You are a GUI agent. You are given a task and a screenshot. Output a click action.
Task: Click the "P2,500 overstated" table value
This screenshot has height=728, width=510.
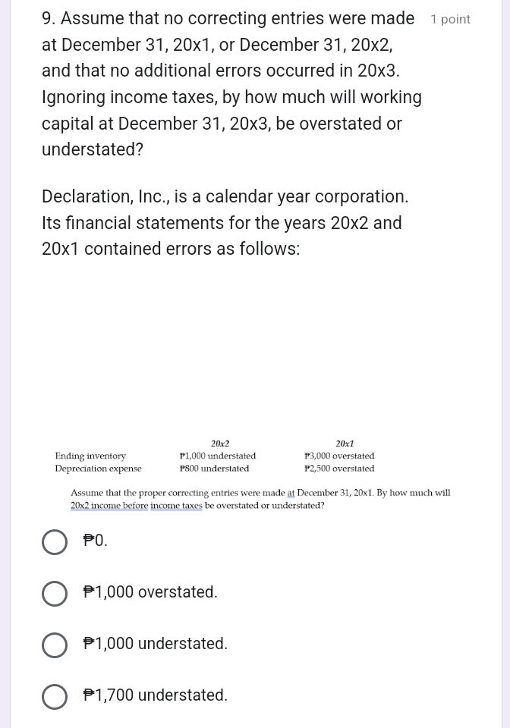pyautogui.click(x=339, y=469)
